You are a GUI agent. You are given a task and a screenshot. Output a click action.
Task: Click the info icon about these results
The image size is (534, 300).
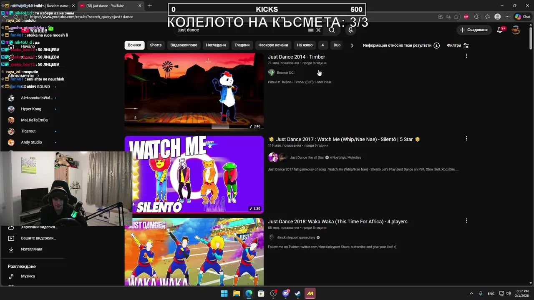pyautogui.click(x=436, y=45)
